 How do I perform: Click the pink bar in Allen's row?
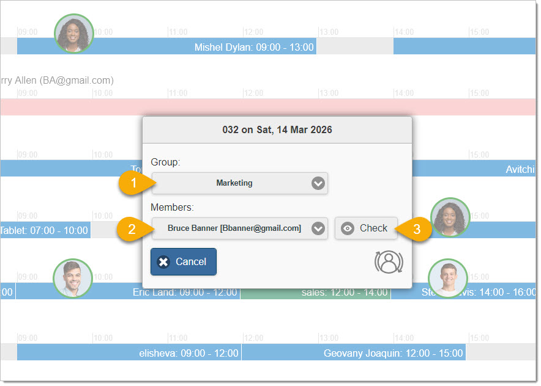[x=73, y=107]
